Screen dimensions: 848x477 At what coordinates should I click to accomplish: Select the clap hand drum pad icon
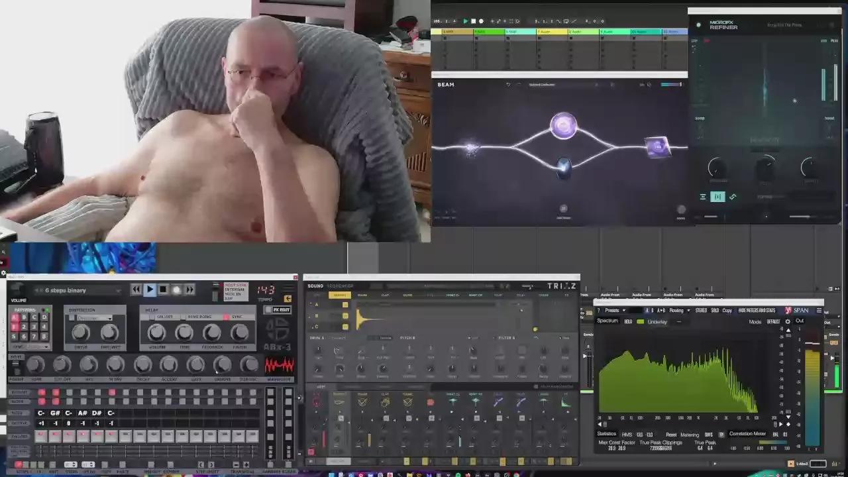tap(385, 401)
